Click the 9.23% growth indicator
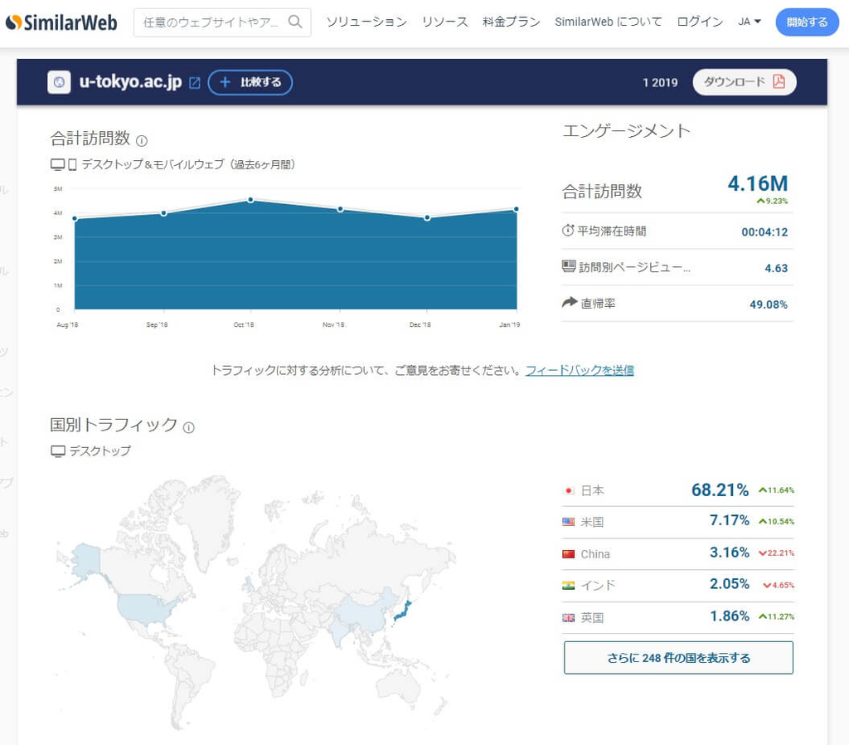 click(772, 201)
